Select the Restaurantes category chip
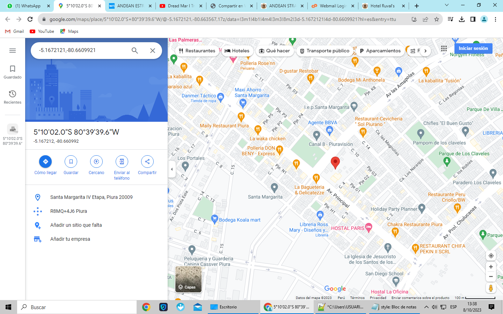Image resolution: width=503 pixels, height=314 pixels. click(197, 51)
